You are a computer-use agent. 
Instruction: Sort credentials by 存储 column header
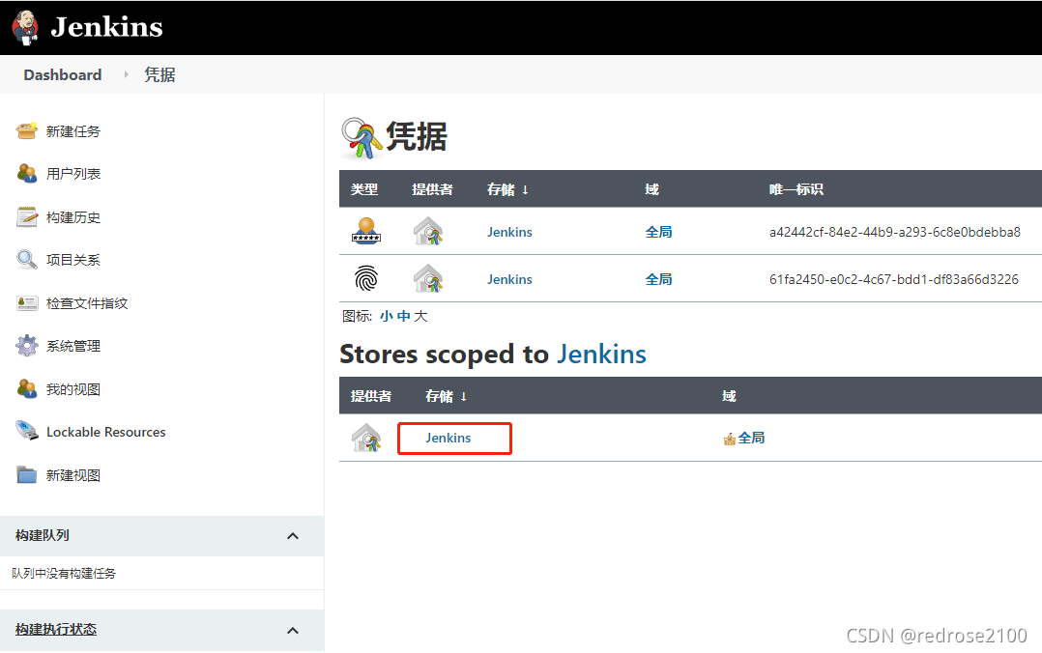(507, 189)
